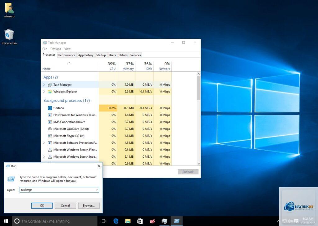
Task: Click OK in the Run dialog
Action: tap(42, 206)
